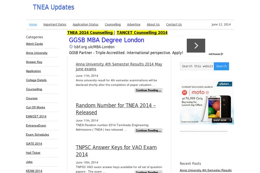The image size is (260, 173).
Task: Click the 'GGSB Partner - Triple-Accredited' ad text
Action: pyautogui.click(x=126, y=53)
